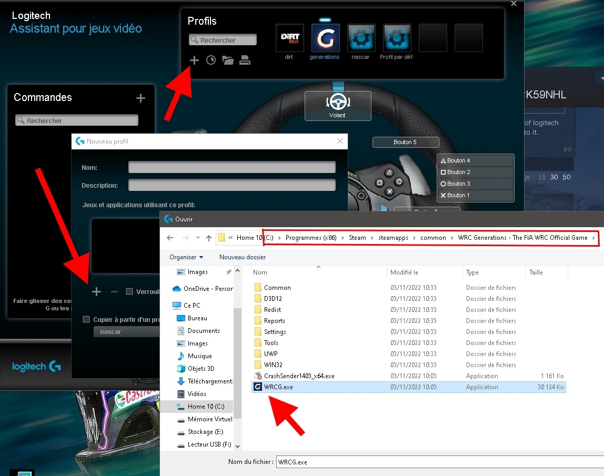Viewport: 604px width, 476px height.
Task: Open the import profile folder icon
Action: click(228, 60)
